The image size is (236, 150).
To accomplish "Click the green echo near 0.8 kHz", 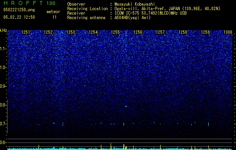I will (126, 106).
